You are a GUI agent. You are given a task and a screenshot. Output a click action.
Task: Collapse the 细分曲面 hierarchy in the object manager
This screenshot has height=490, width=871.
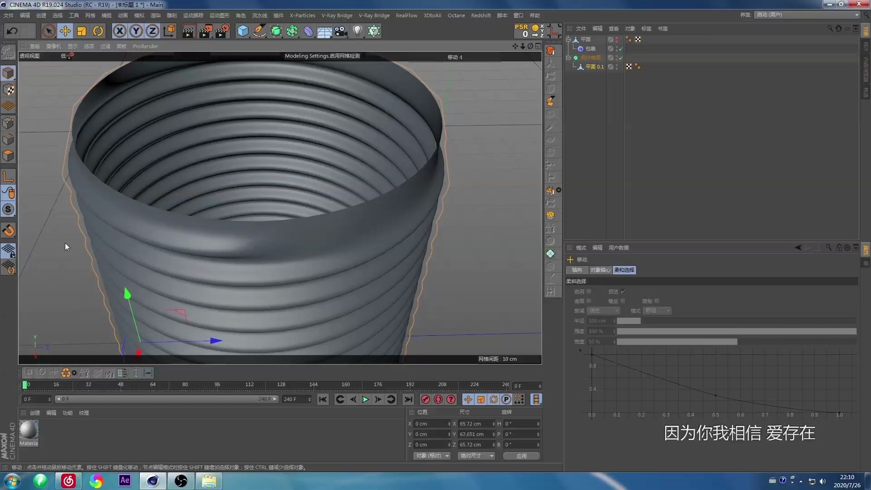click(x=568, y=58)
